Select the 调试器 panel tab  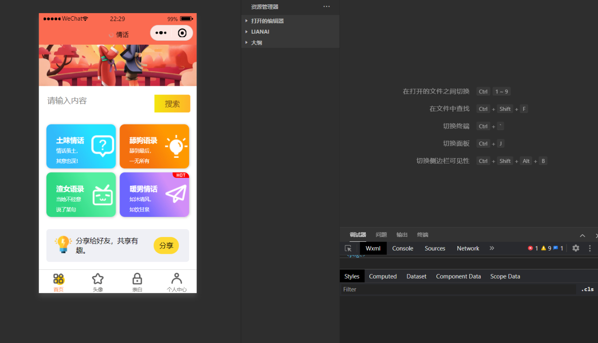pyautogui.click(x=358, y=235)
